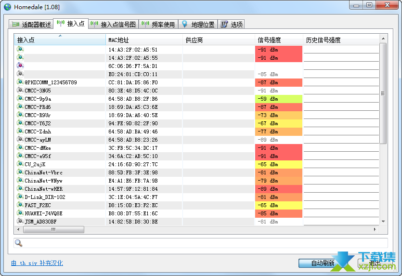Select the -89 dBm cell of ChinaNet-wHER
This screenshot has width=402, height=276.
click(279, 189)
